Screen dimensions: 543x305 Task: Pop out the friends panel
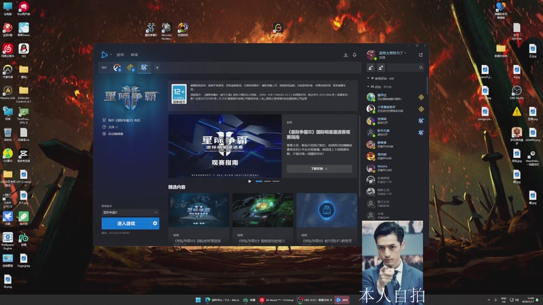[x=421, y=55]
